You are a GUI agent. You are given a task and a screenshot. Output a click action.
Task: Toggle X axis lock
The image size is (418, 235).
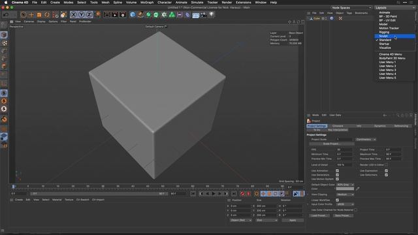(x=74, y=15)
